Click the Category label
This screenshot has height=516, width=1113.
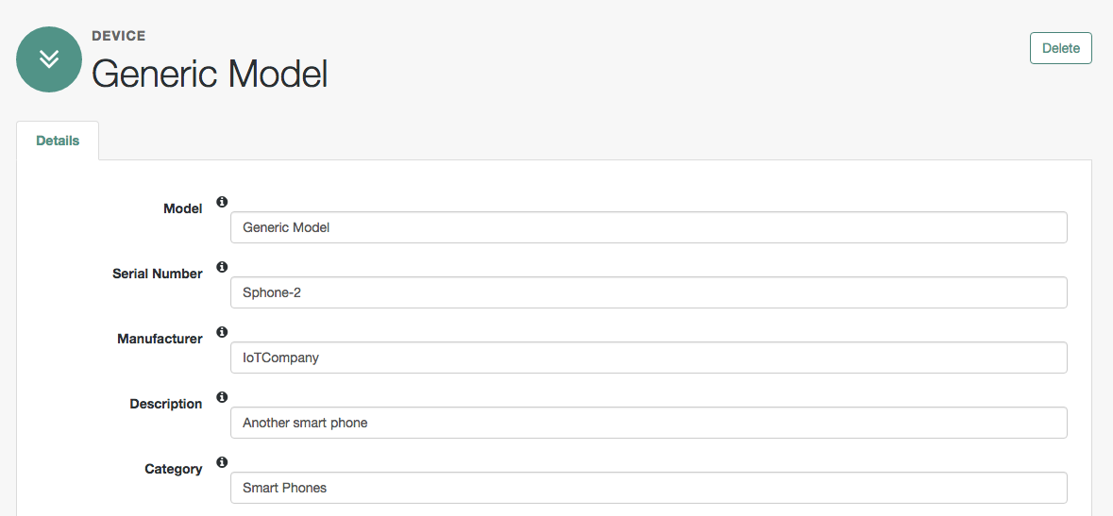[173, 469]
